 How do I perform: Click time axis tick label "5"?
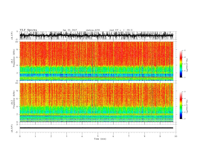(98, 136)
